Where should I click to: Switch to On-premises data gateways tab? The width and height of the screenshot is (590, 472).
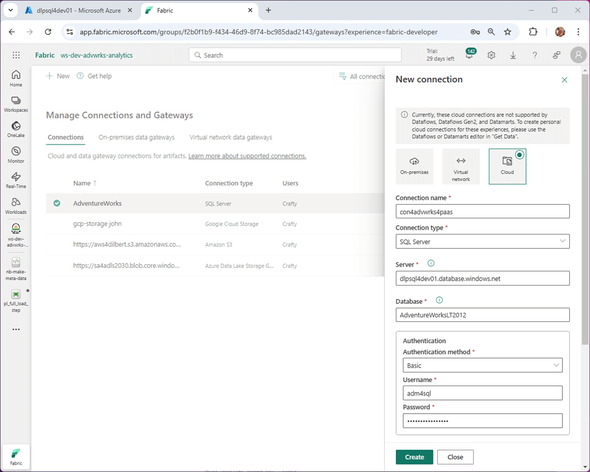tap(136, 138)
